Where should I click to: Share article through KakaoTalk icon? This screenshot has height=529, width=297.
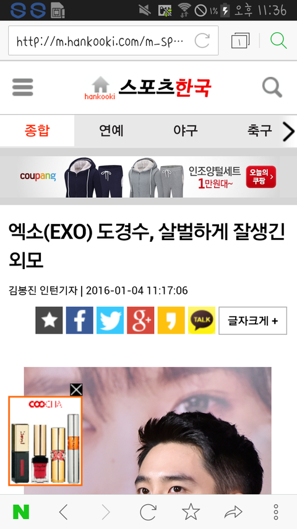pyautogui.click(x=201, y=320)
